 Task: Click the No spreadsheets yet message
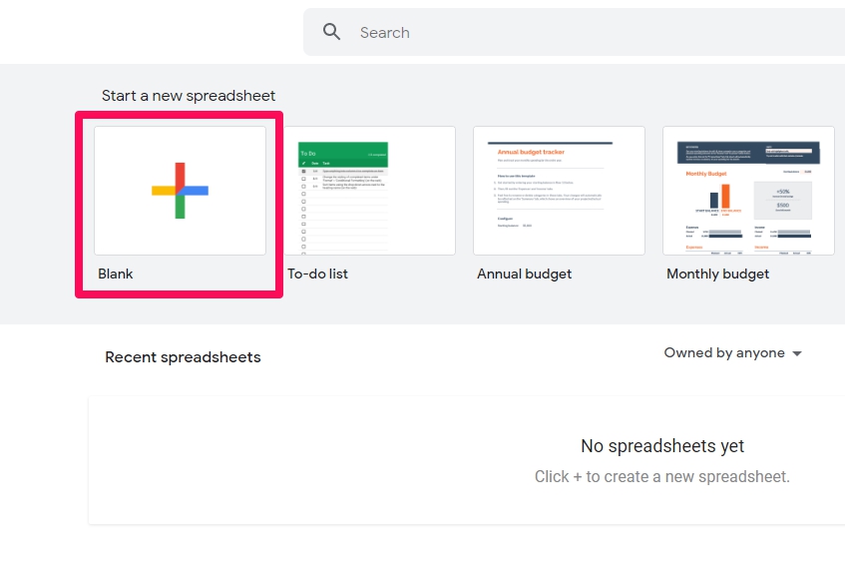662,446
